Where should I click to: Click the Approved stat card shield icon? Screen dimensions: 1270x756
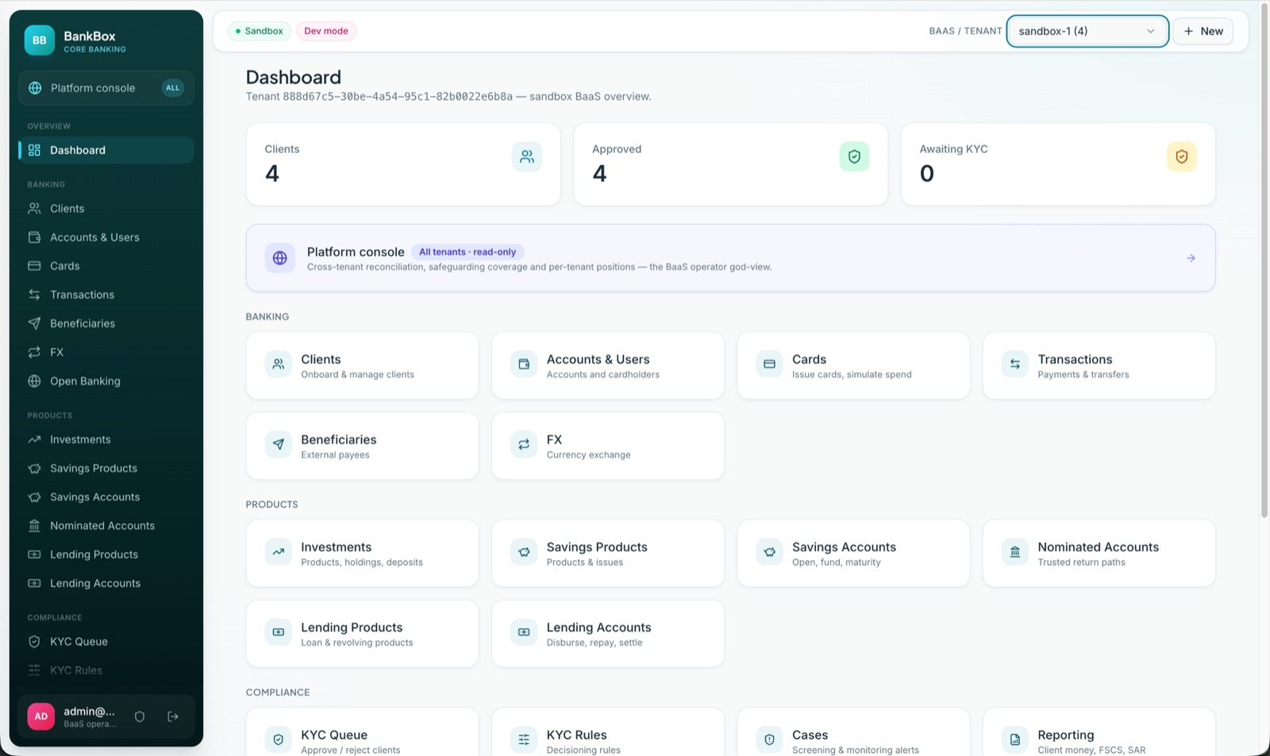tap(854, 157)
